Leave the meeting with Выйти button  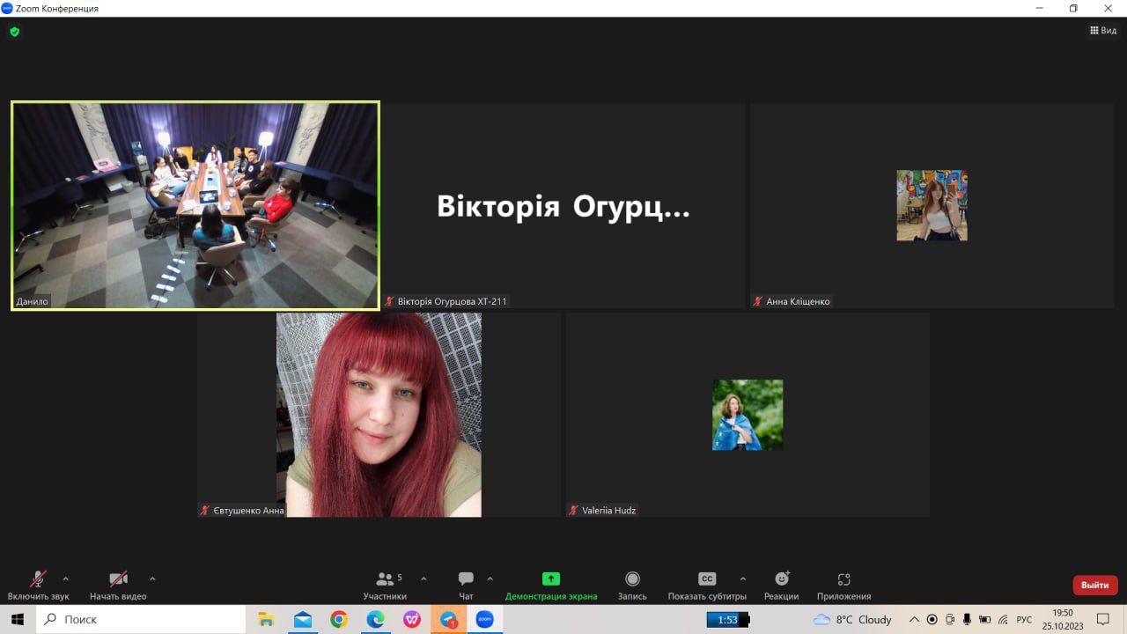click(x=1094, y=585)
